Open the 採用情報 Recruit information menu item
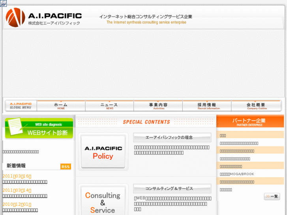The height and width of the screenshot is (215, 287). pos(207,106)
